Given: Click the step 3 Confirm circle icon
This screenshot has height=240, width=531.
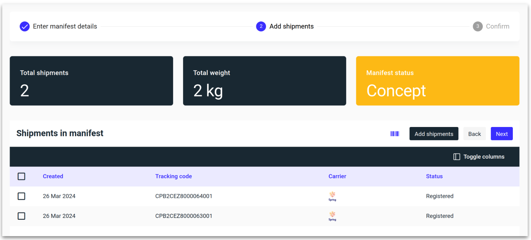Looking at the screenshot, I should pos(478,26).
